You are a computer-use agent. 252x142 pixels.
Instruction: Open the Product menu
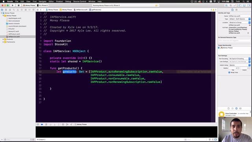pos(59,2)
